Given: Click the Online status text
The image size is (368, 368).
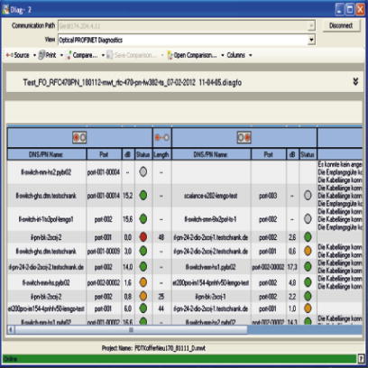Looking at the screenshot, I should tap(11, 359).
